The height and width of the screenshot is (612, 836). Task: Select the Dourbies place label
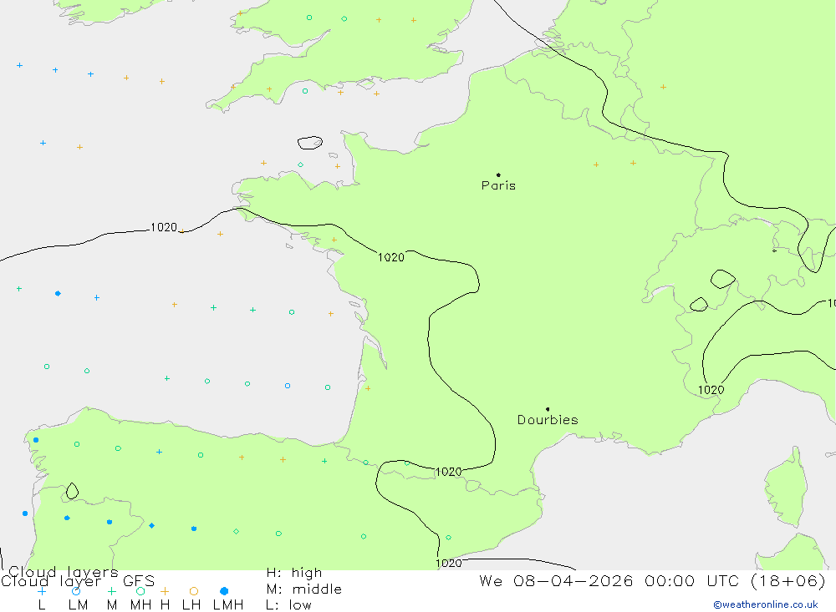point(548,420)
